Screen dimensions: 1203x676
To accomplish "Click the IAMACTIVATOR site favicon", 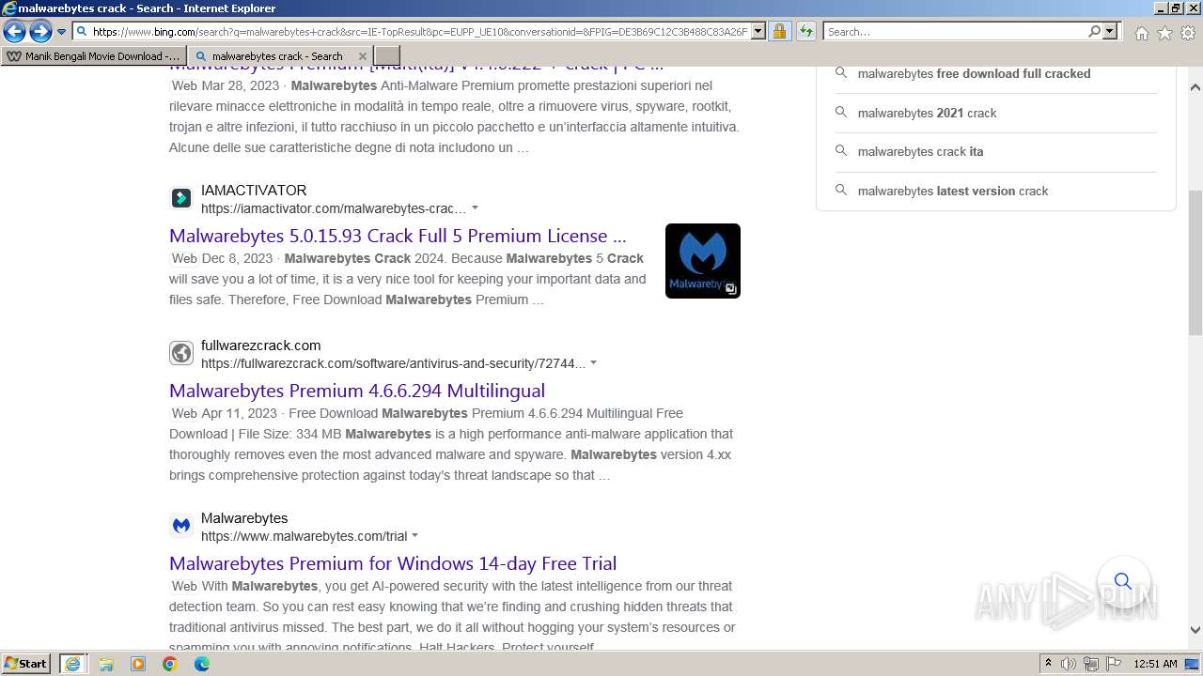I will [x=181, y=198].
